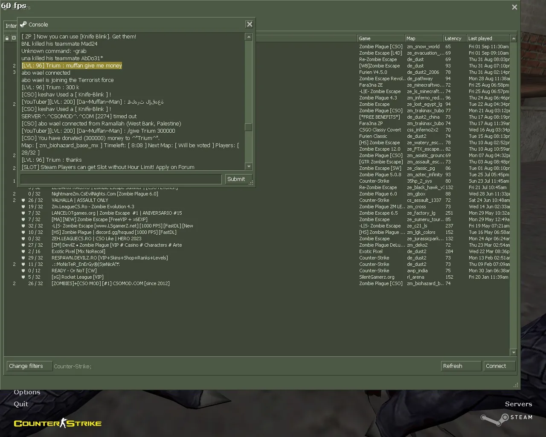The width and height of the screenshot is (546, 437).
Task: Click the Counter-Strike logo
Action: click(58, 423)
